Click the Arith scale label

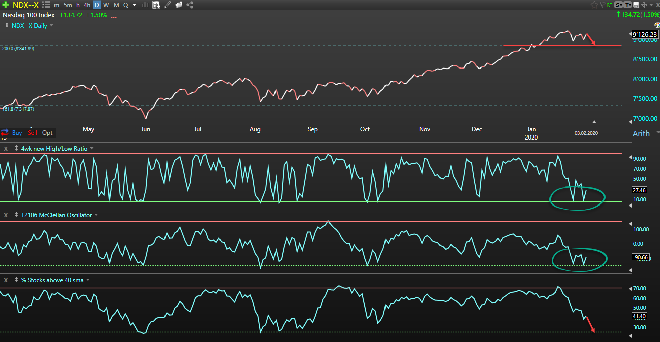[641, 133]
